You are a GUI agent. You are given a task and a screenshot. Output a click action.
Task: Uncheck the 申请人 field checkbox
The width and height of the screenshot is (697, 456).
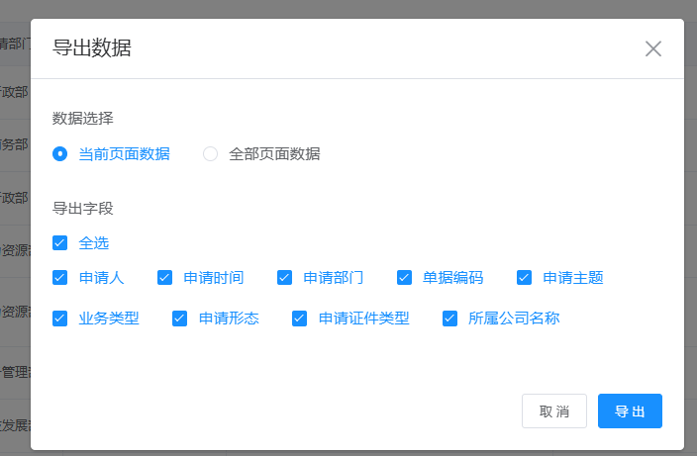pyautogui.click(x=60, y=278)
